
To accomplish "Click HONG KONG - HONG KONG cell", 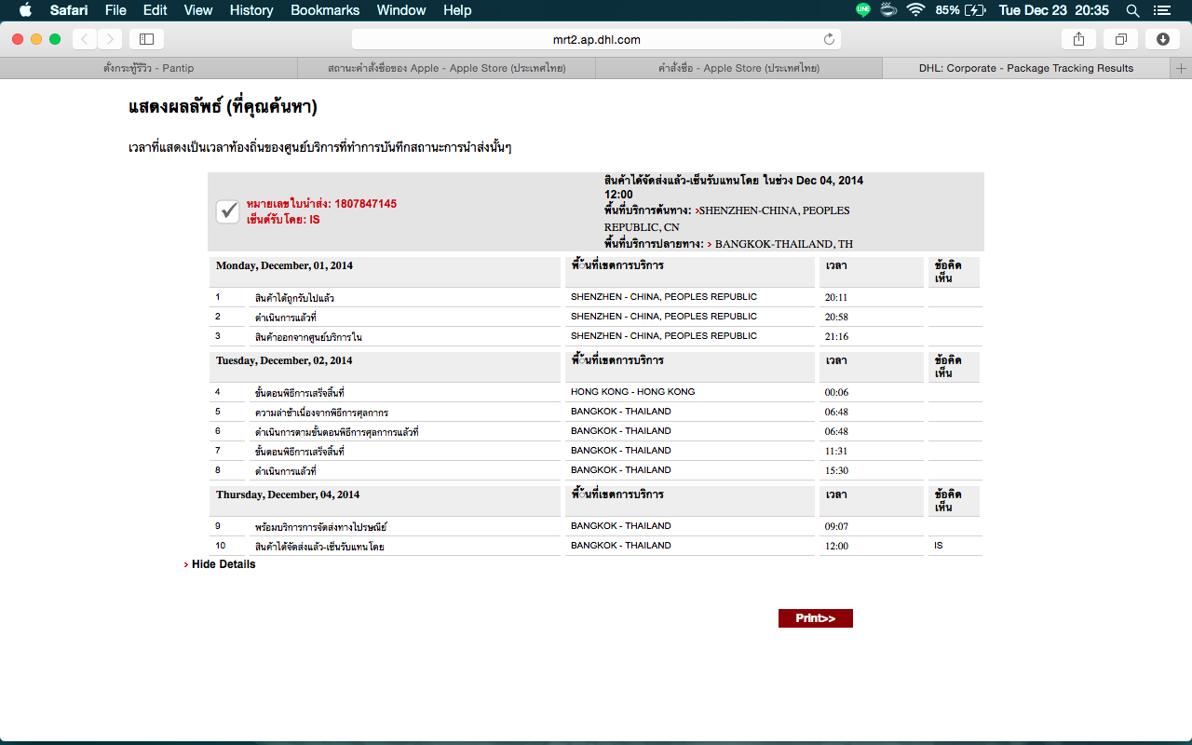I will click(633, 392).
